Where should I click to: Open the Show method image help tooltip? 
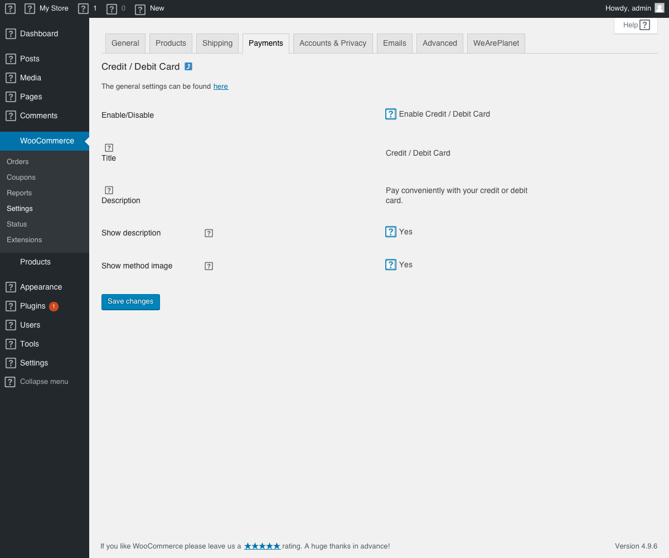[x=209, y=266]
